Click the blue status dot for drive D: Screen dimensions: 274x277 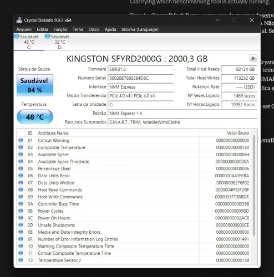click(x=48, y=37)
